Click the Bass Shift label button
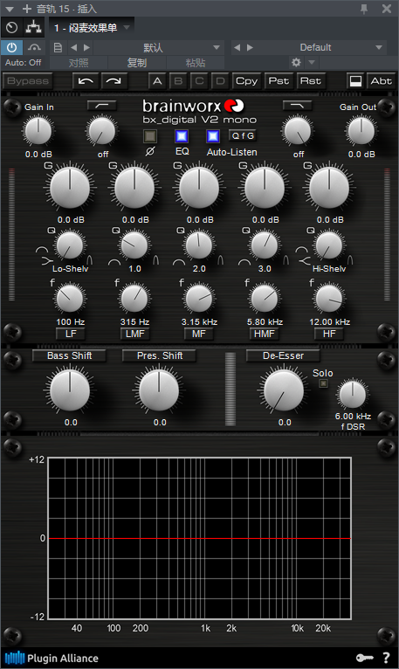Screen dimensions: 399x669 click(x=69, y=355)
